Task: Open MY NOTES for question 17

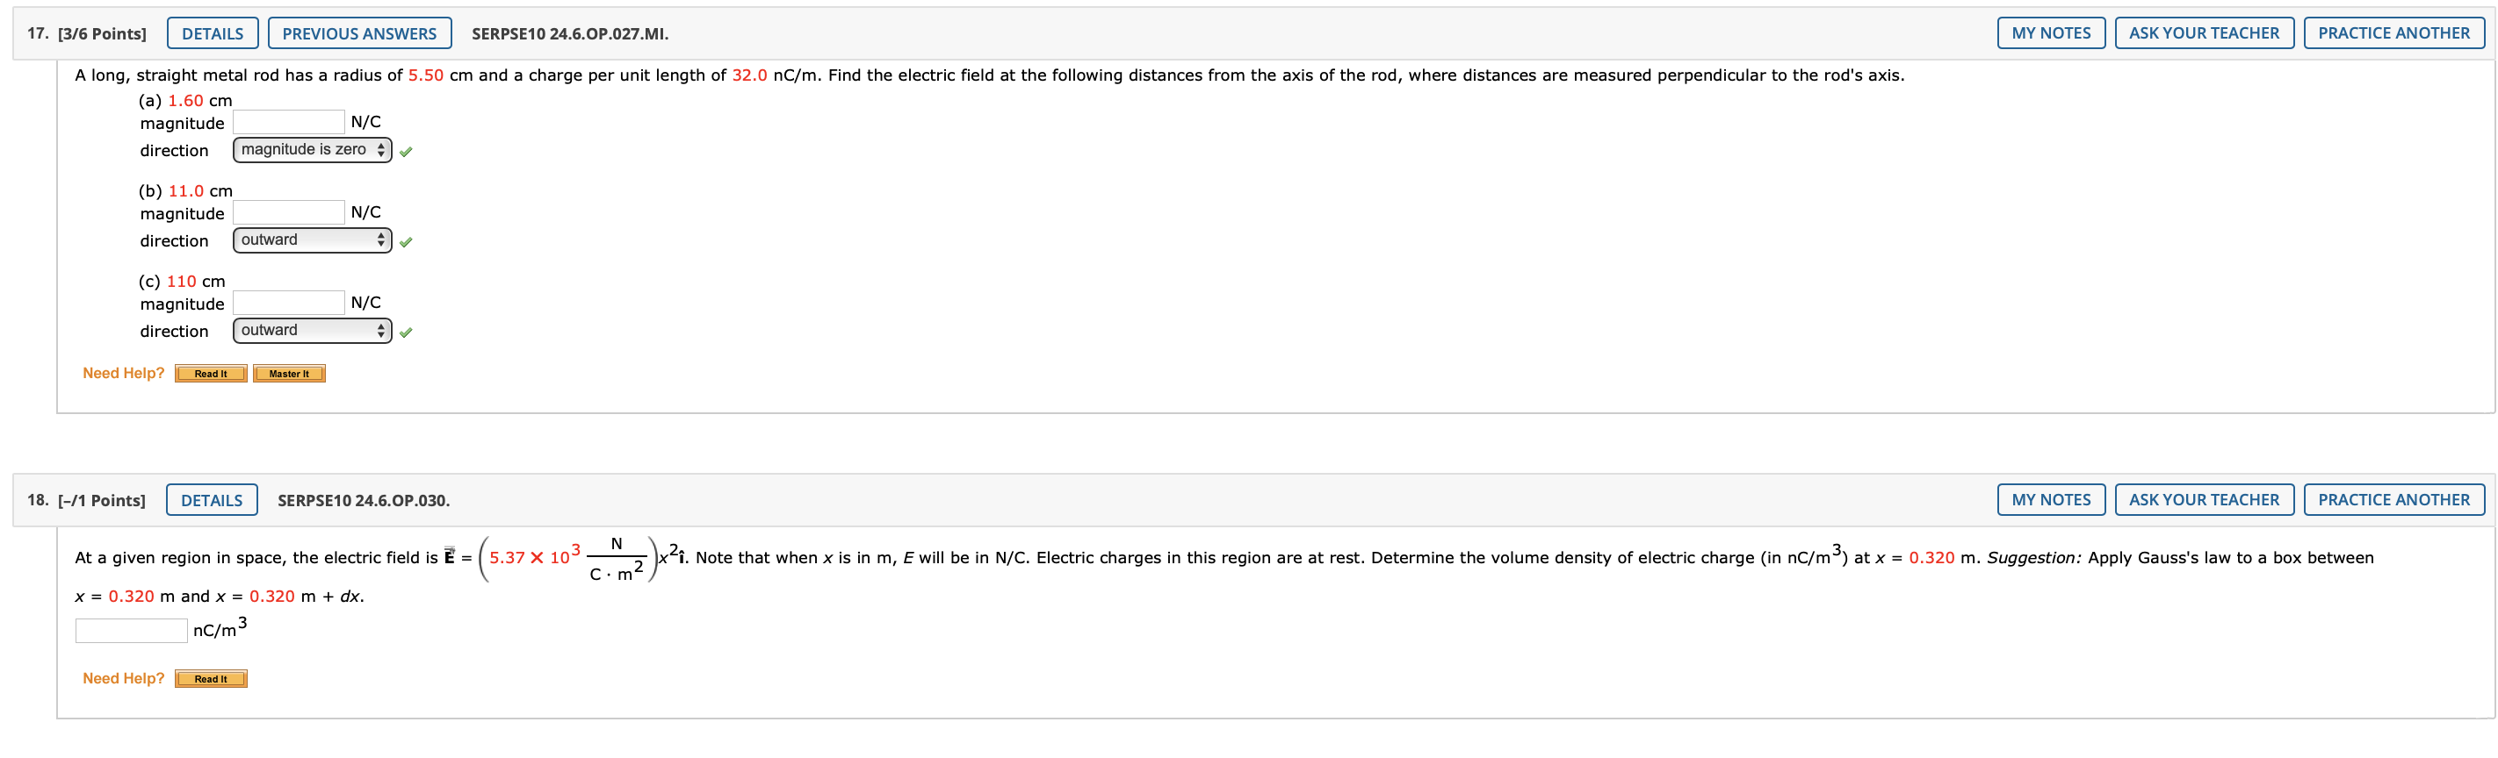Action: [2051, 33]
